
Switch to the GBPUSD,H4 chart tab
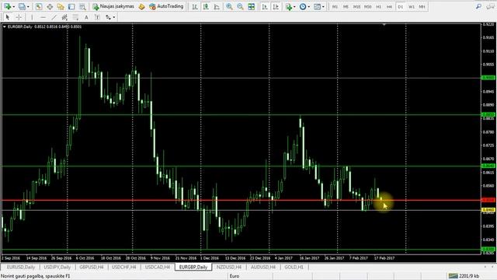92,267
